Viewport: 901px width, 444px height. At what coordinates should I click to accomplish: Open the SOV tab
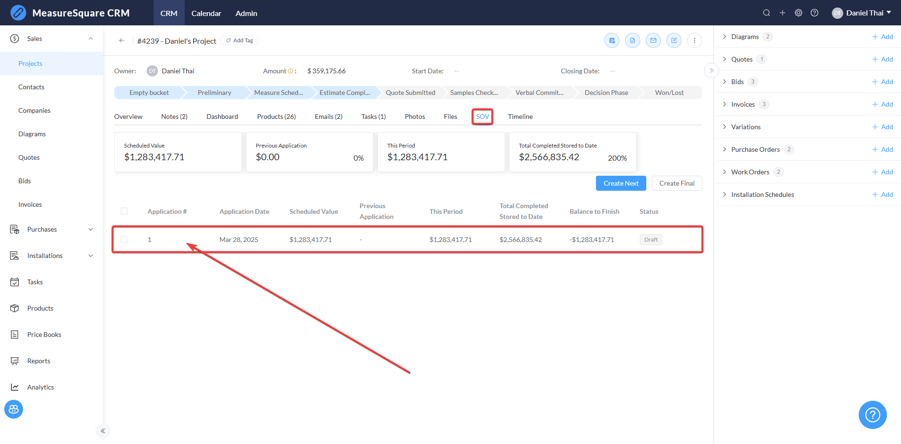483,117
